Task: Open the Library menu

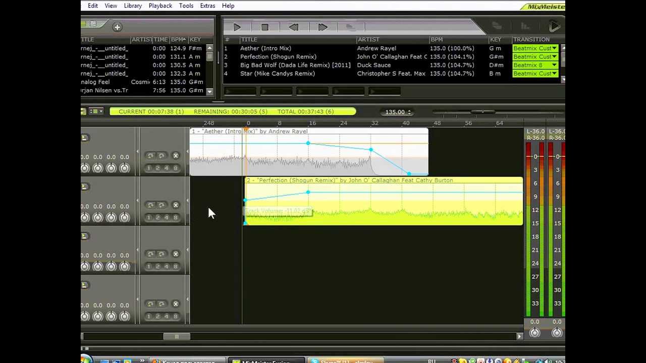Action: pos(133,6)
